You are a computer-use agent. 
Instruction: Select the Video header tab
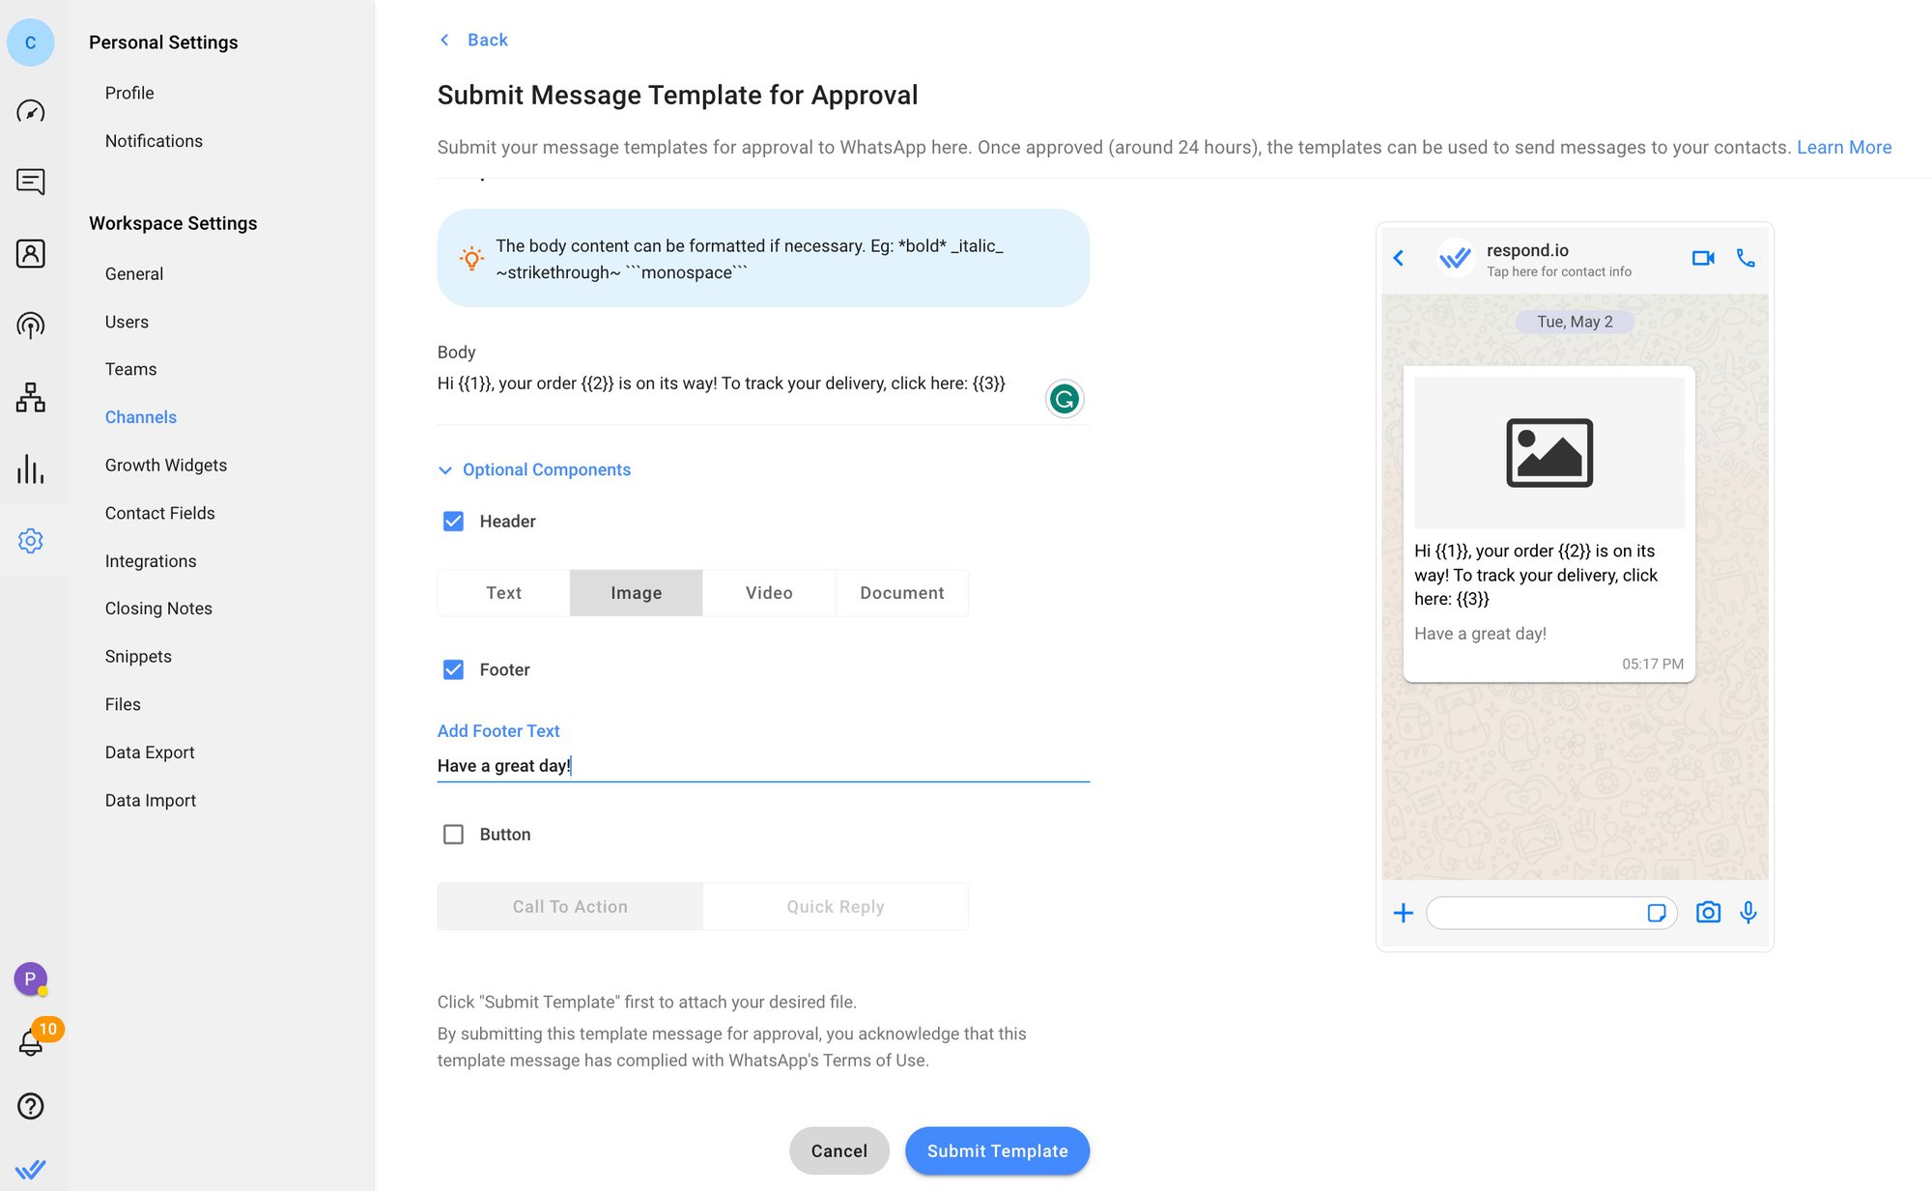(x=770, y=592)
